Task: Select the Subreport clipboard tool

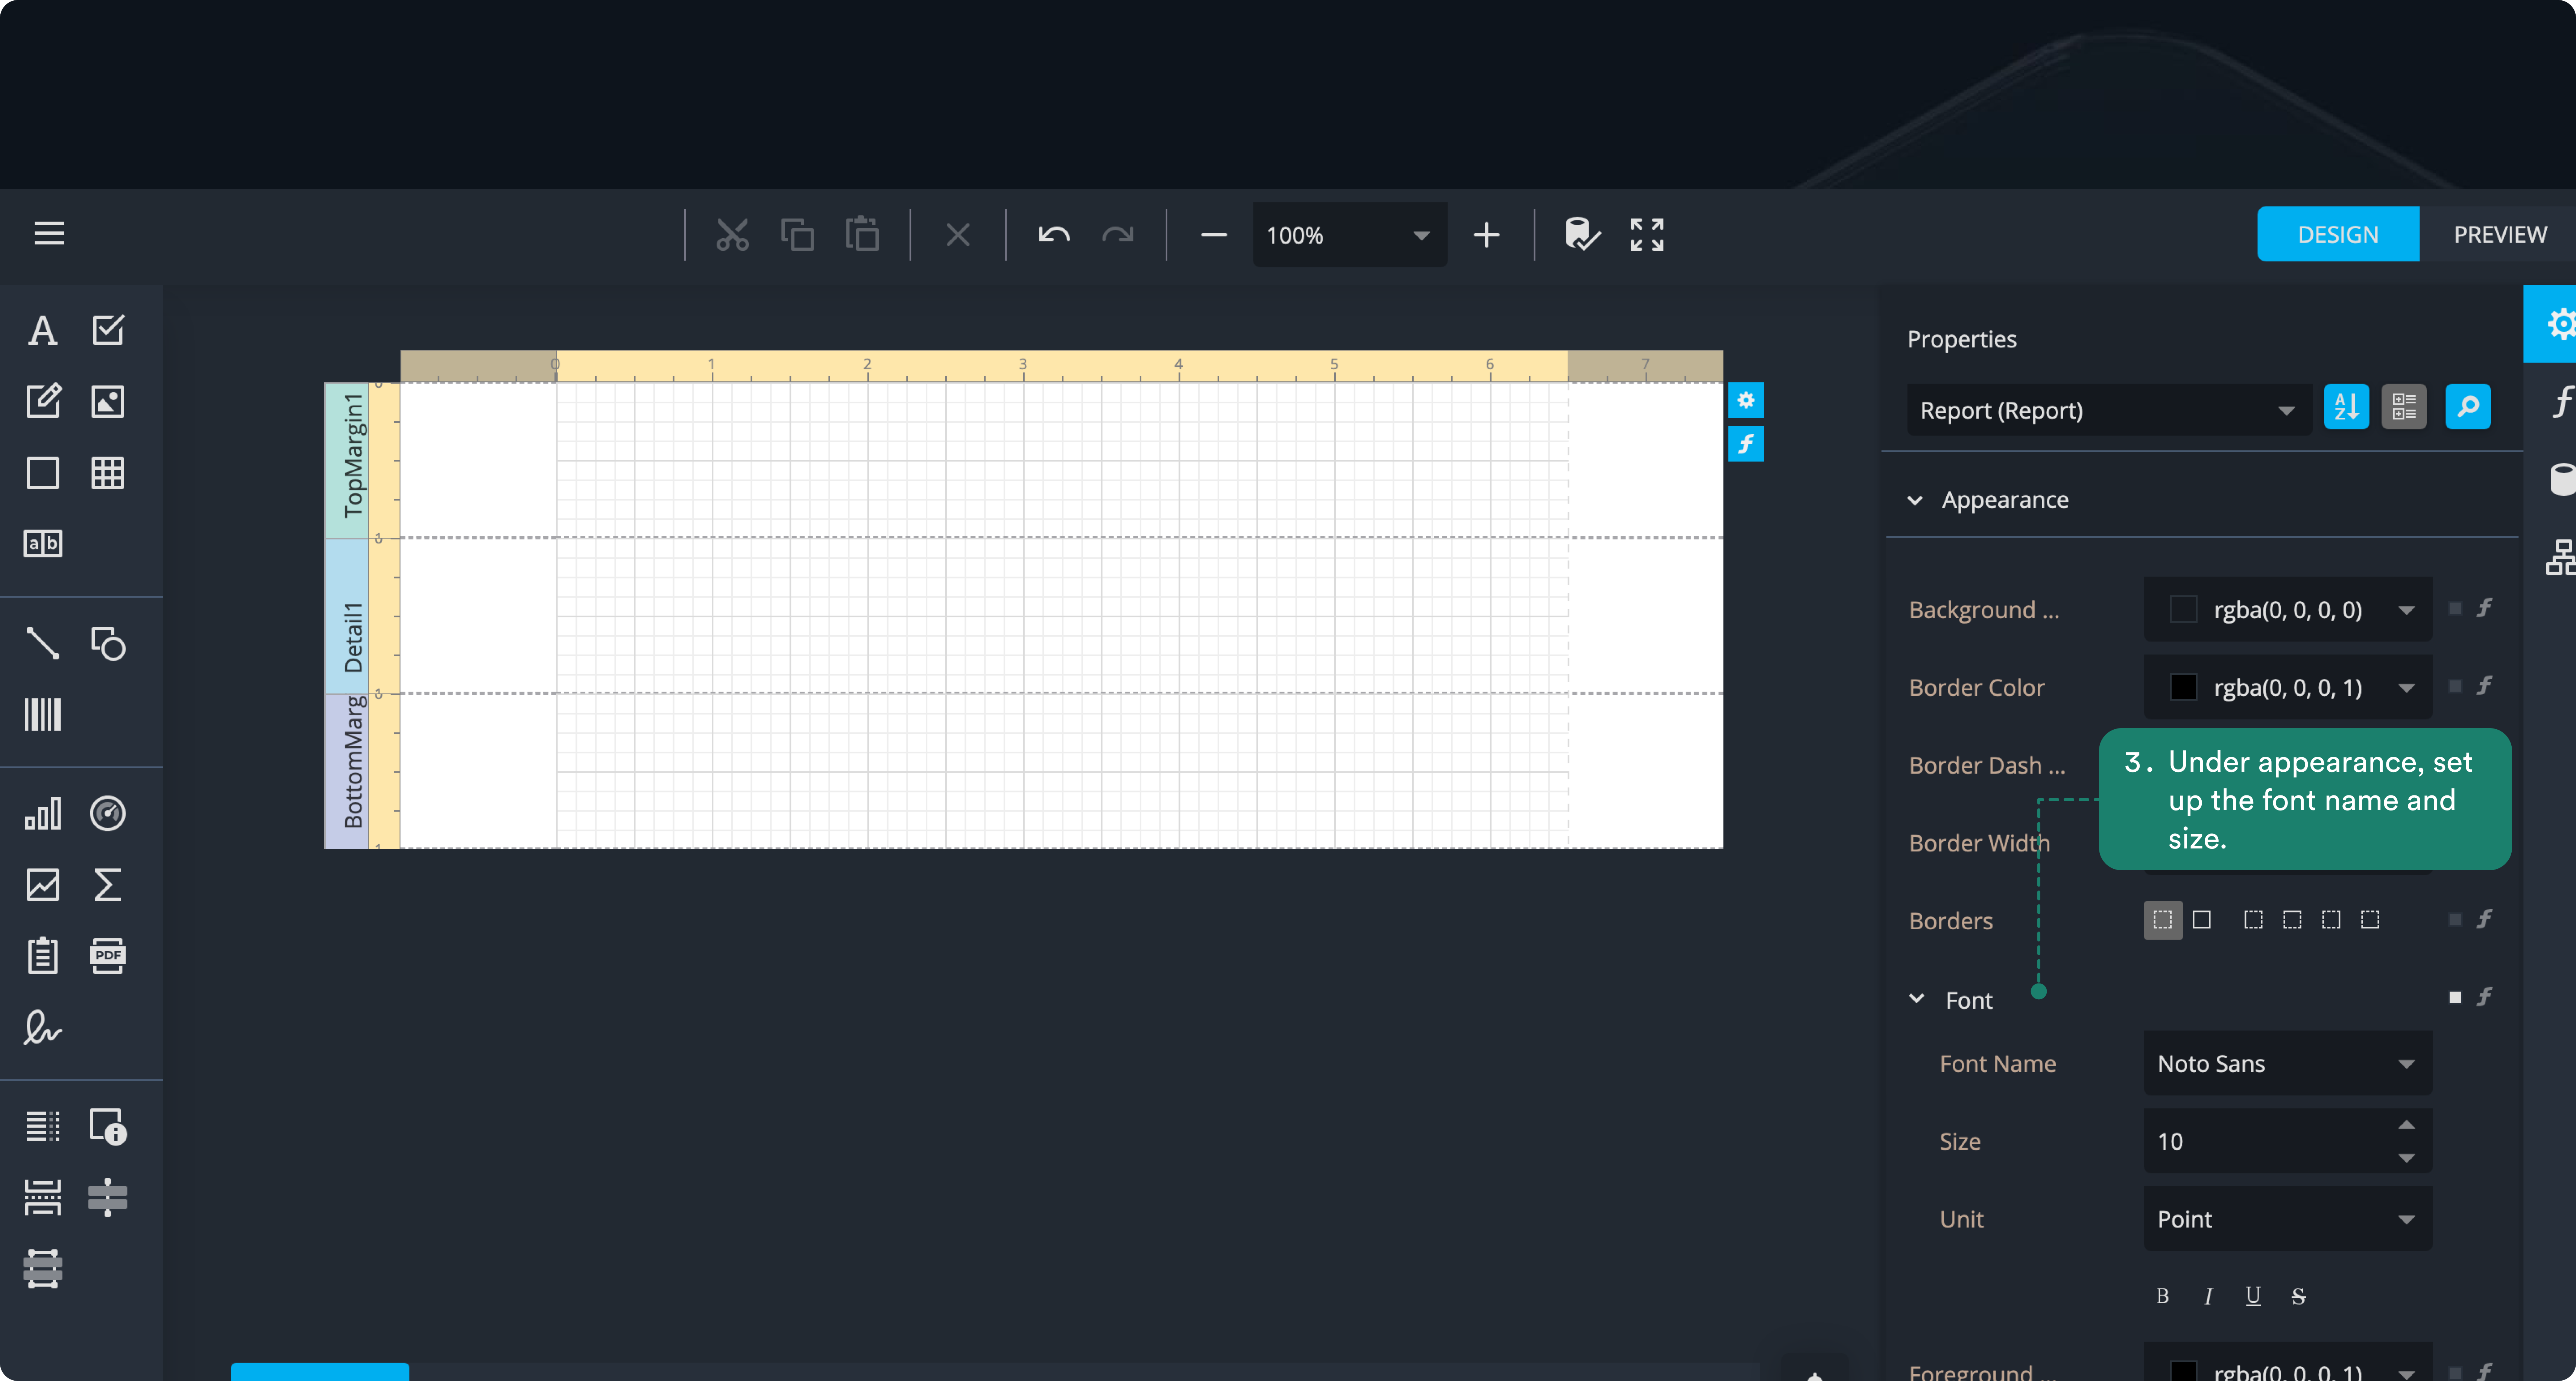Action: pos(42,956)
